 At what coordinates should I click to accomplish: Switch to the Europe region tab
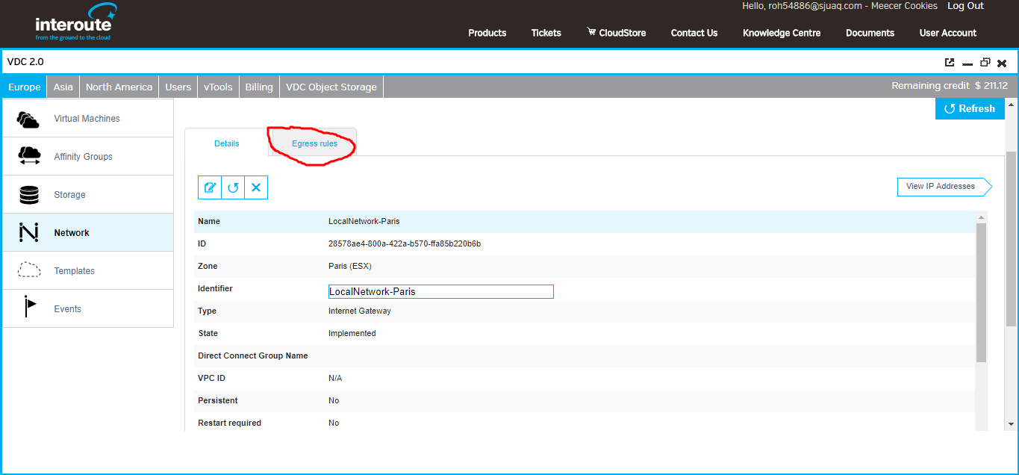coord(25,87)
